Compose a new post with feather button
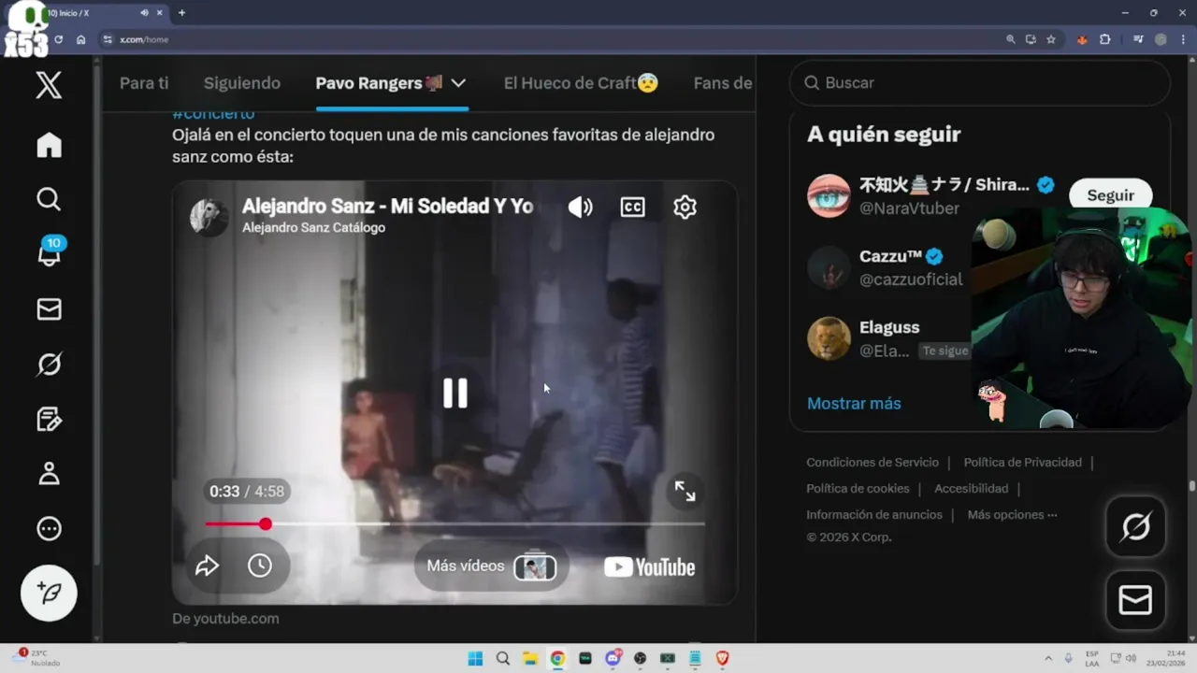Viewport: 1197px width, 673px height. (49, 593)
